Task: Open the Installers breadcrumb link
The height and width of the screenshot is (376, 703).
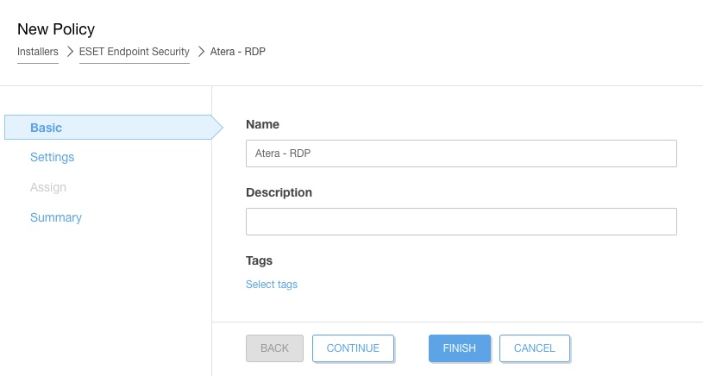Action: coord(37,52)
